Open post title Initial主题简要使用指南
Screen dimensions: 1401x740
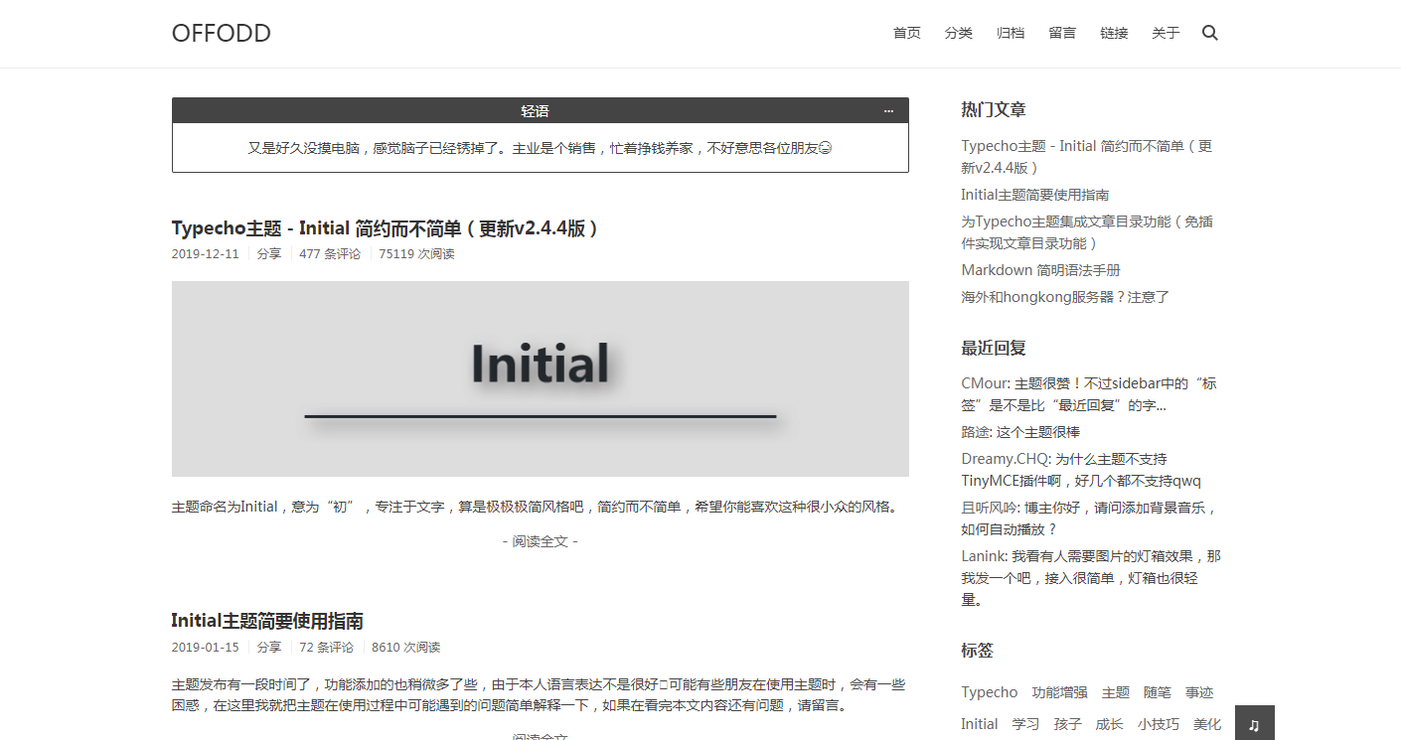pos(267,621)
